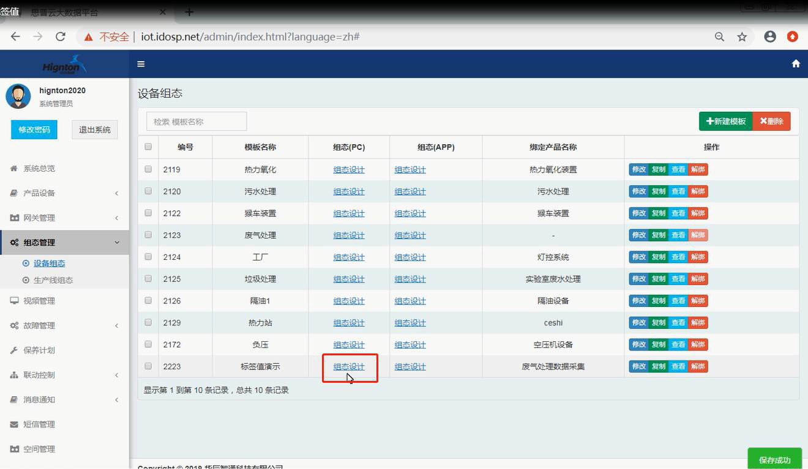Click the 检索 模板名称 search field
The image size is (808, 469).
[196, 122]
